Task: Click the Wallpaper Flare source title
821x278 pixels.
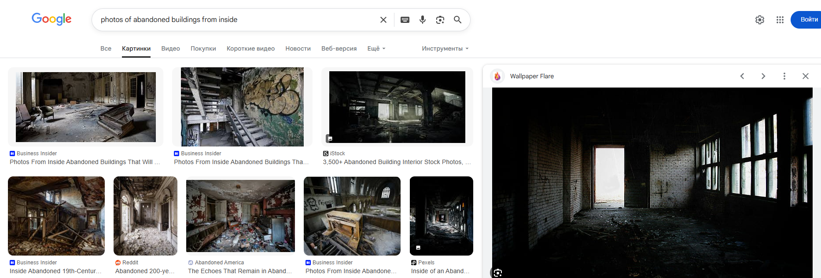Action: (532, 76)
